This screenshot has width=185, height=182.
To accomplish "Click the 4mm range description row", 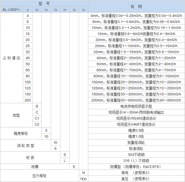I will [x=136, y=15].
